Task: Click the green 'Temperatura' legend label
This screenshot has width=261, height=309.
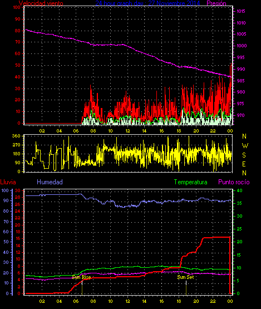Action: click(x=190, y=182)
